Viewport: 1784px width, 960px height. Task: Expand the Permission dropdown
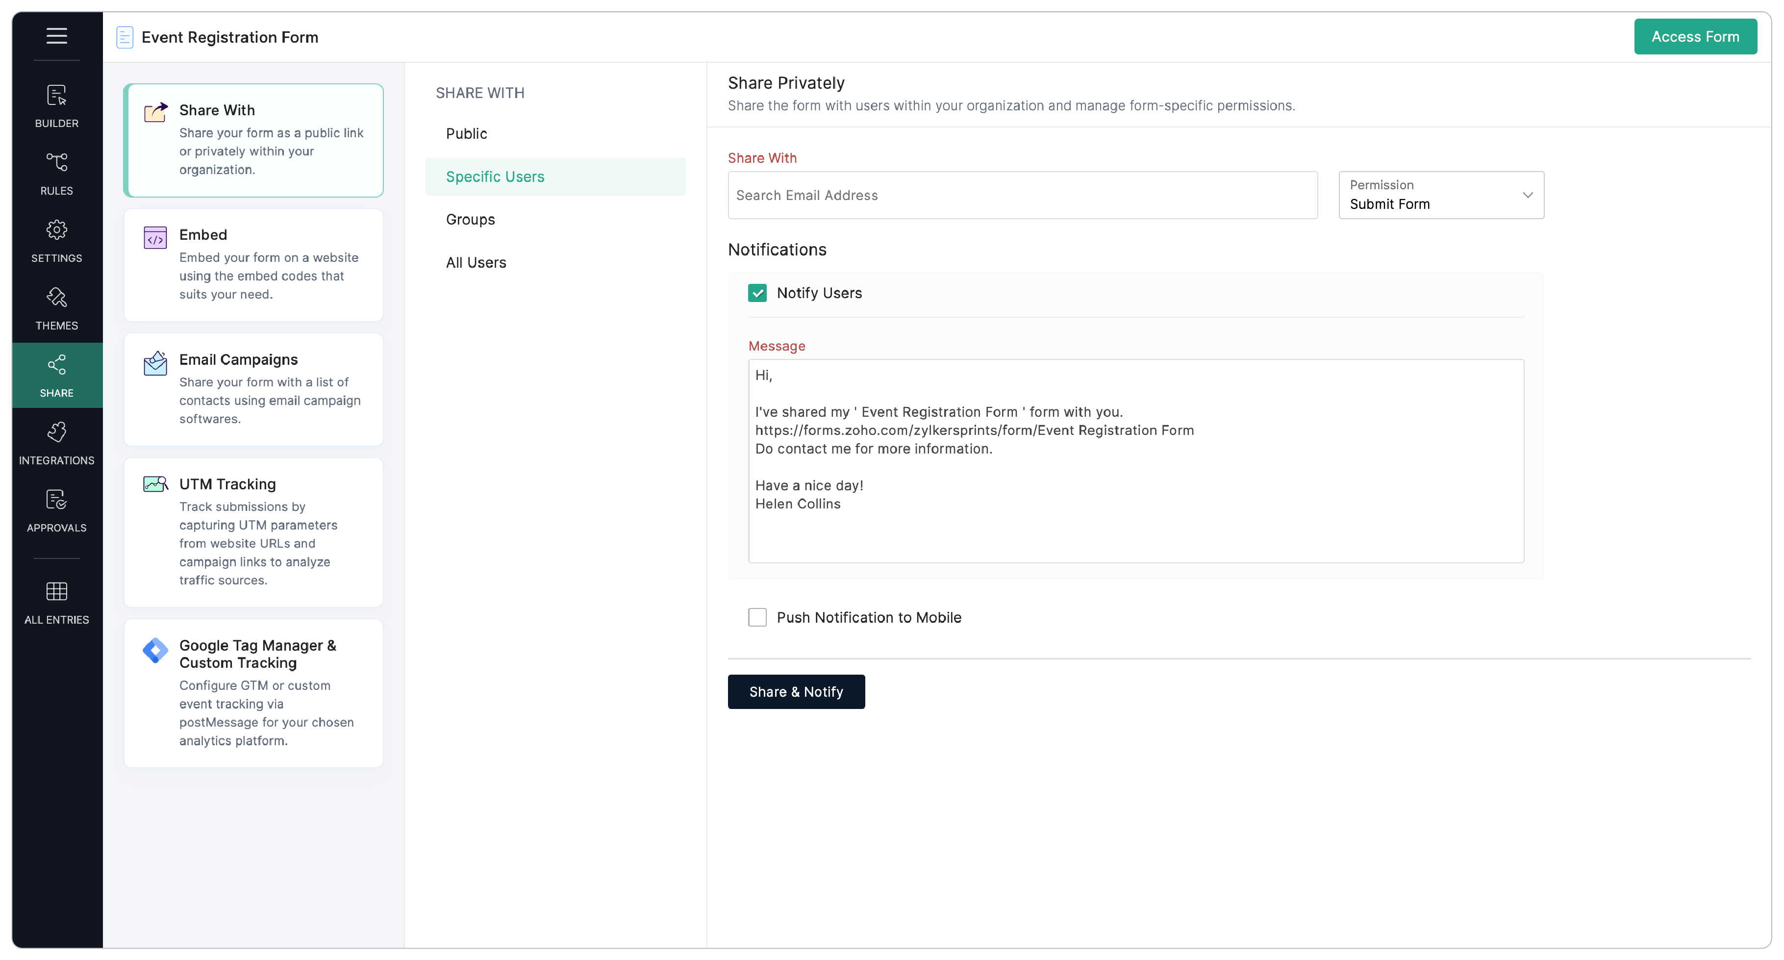click(x=1440, y=195)
